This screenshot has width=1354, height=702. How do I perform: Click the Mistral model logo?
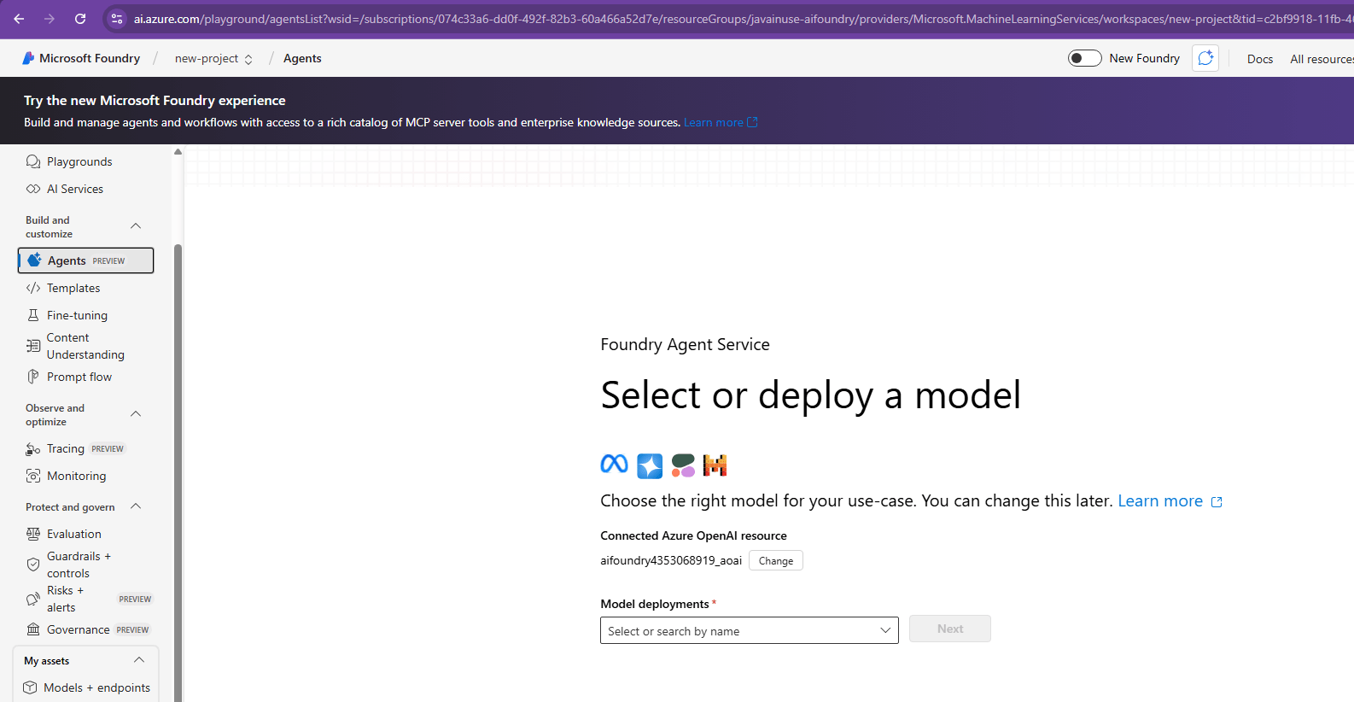715,465
